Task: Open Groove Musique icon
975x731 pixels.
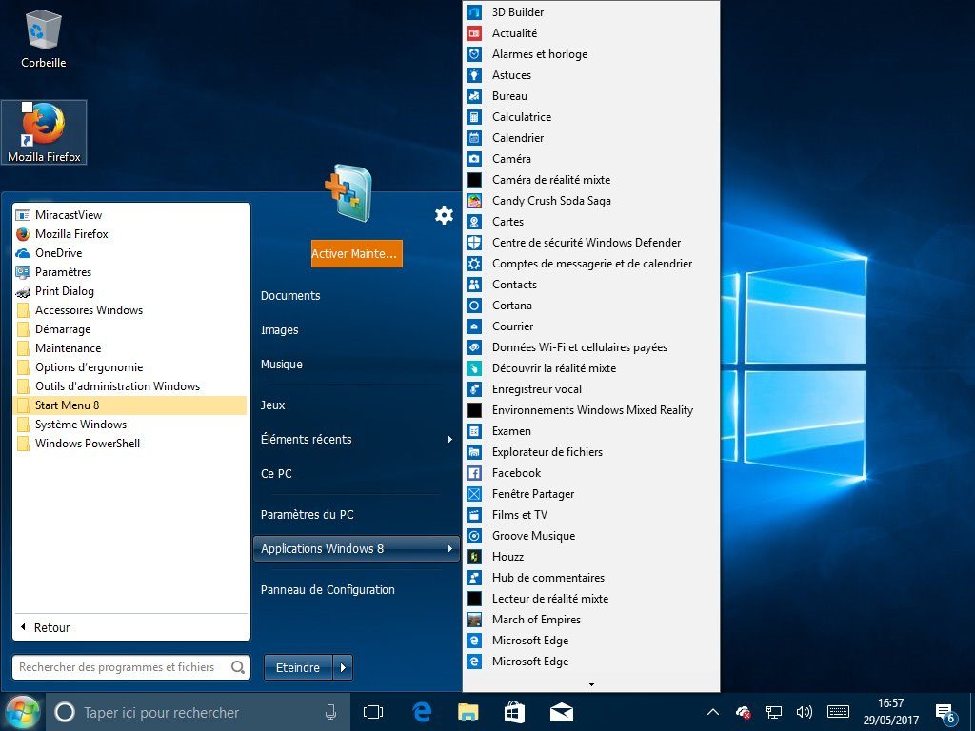Action: coord(474,536)
